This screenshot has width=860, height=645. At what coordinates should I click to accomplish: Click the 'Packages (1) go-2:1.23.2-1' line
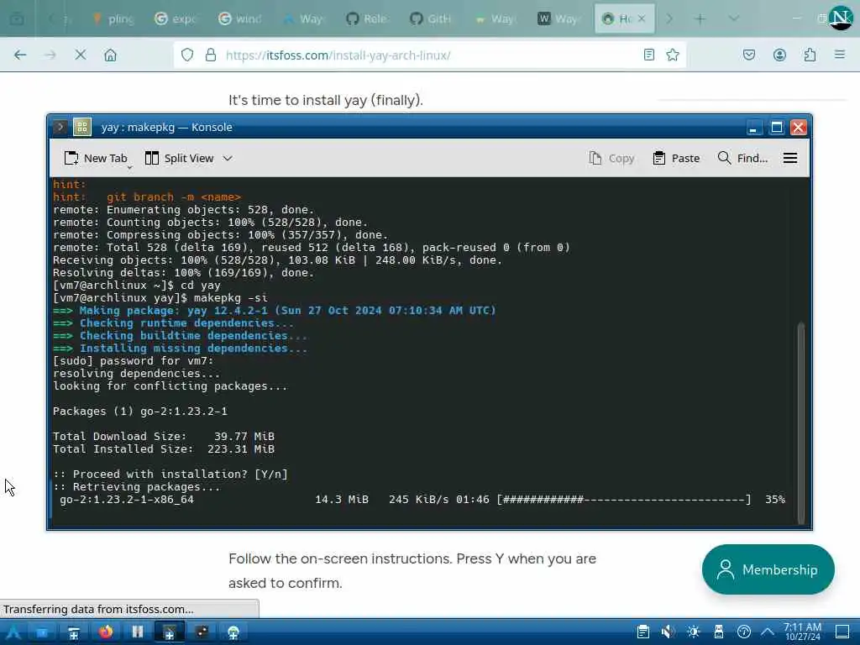click(140, 412)
